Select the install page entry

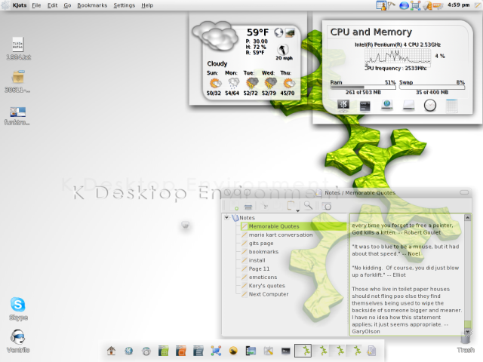(257, 260)
